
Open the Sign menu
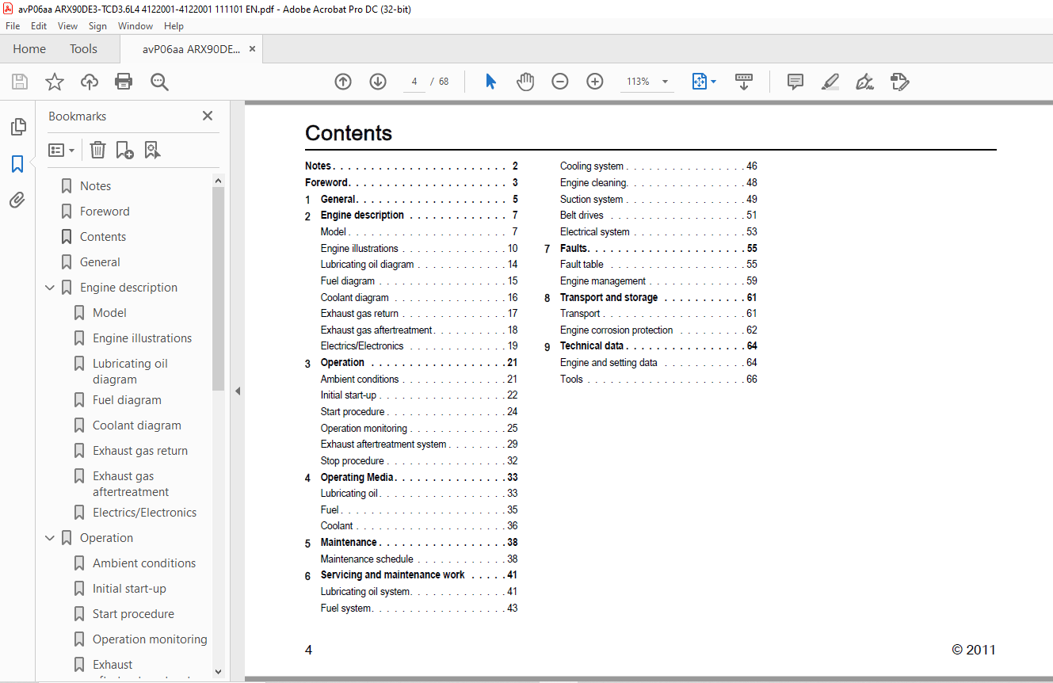(x=97, y=26)
